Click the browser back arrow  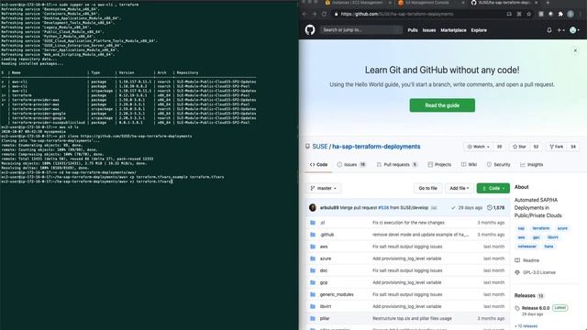[x=305, y=15]
